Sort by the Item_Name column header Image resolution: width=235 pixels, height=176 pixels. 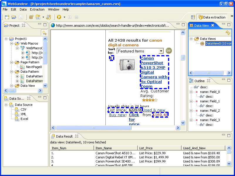(115, 148)
